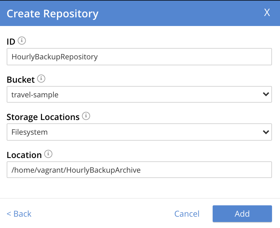Go back using the Back link
The image size is (280, 228).
coord(19,214)
